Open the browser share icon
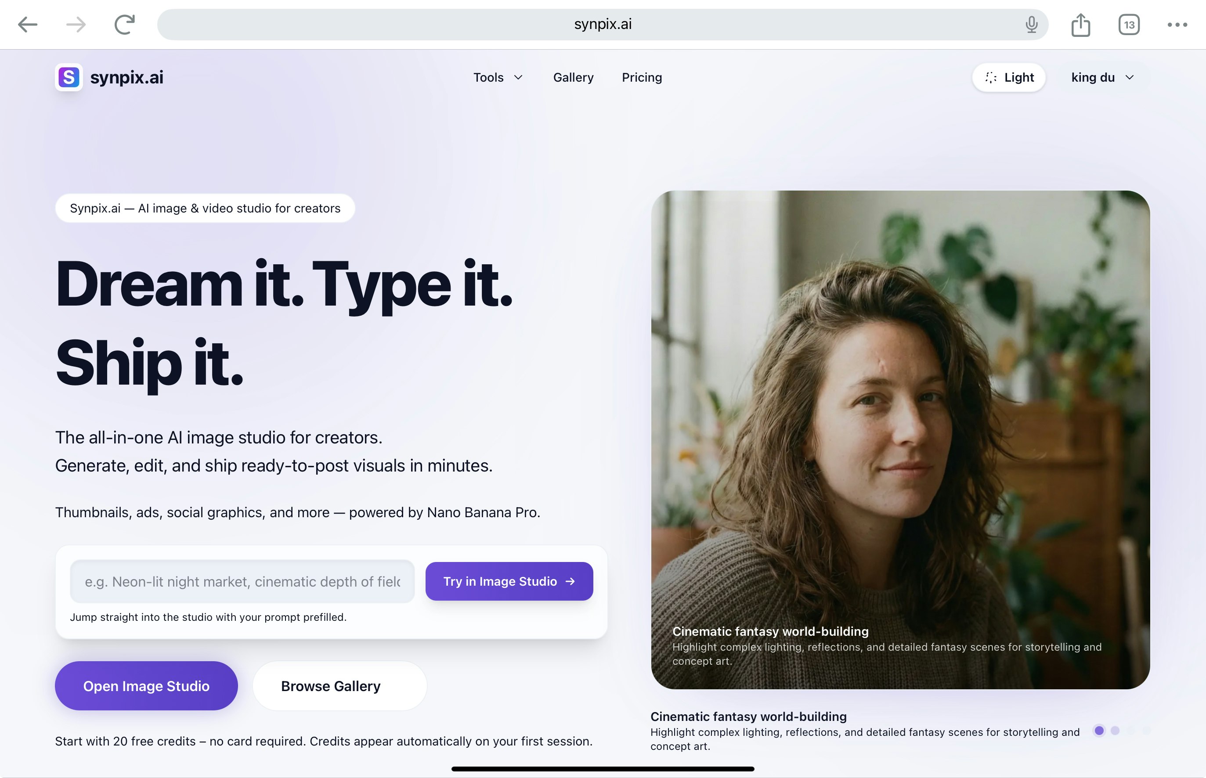Viewport: 1206px width, 778px height. click(x=1081, y=24)
